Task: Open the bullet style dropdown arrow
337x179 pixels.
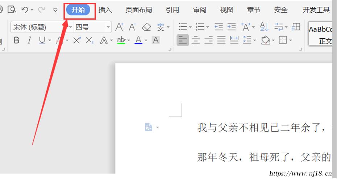Action: point(190,27)
